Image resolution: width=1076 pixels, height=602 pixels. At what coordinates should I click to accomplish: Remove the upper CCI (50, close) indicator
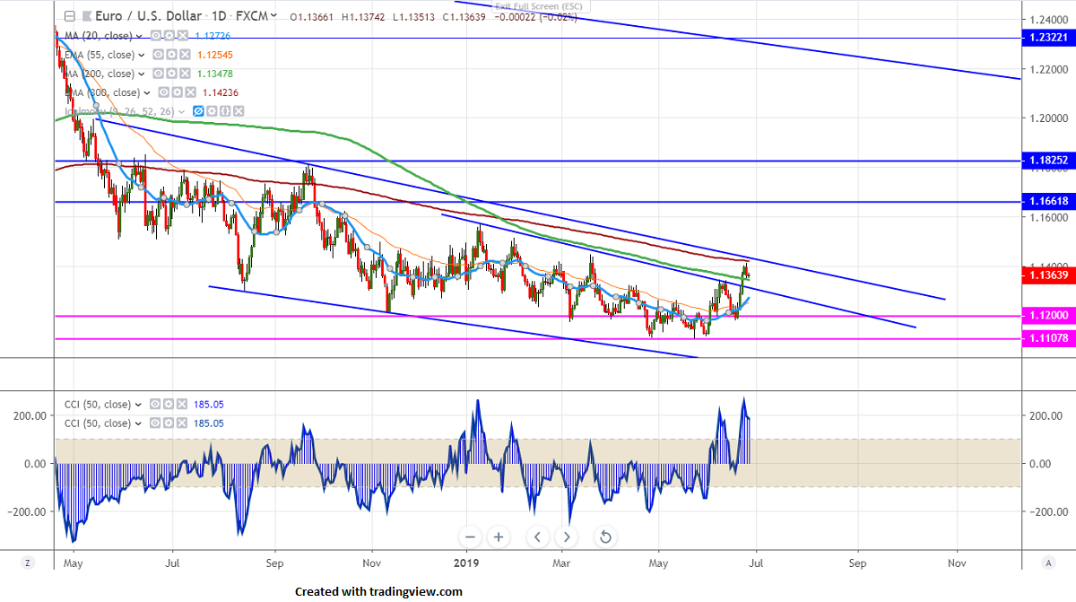[x=182, y=405]
